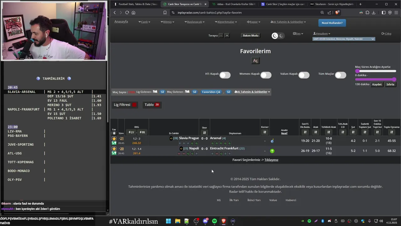
Task: Switch to Skorlarım browser tab
Action: tap(332, 4)
